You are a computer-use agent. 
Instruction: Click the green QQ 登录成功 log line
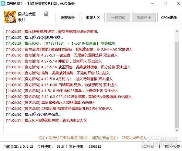(60, 43)
